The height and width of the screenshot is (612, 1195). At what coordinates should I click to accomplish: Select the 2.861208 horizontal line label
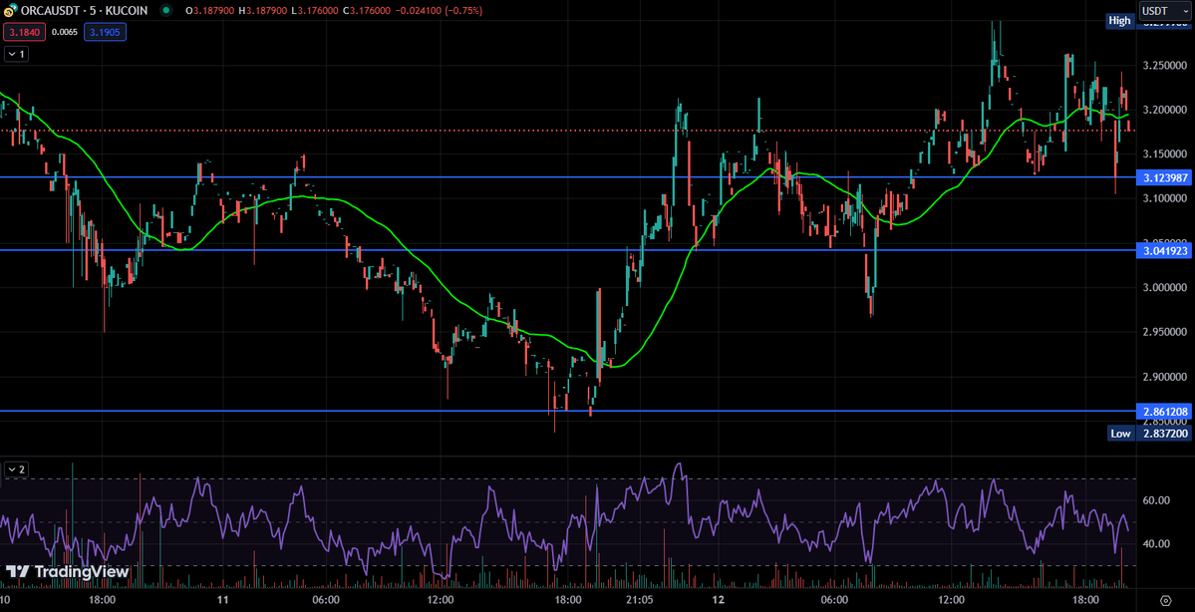click(1163, 412)
